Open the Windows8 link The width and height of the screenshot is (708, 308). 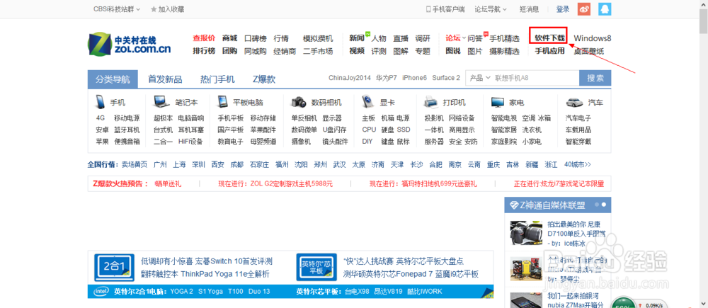(593, 38)
